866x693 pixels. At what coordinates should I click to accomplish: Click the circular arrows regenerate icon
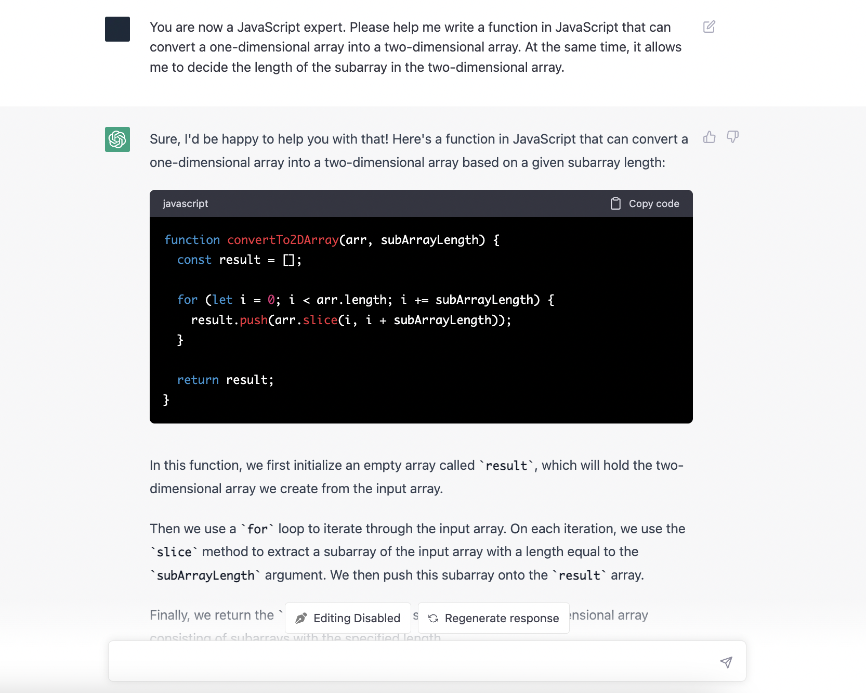click(433, 618)
